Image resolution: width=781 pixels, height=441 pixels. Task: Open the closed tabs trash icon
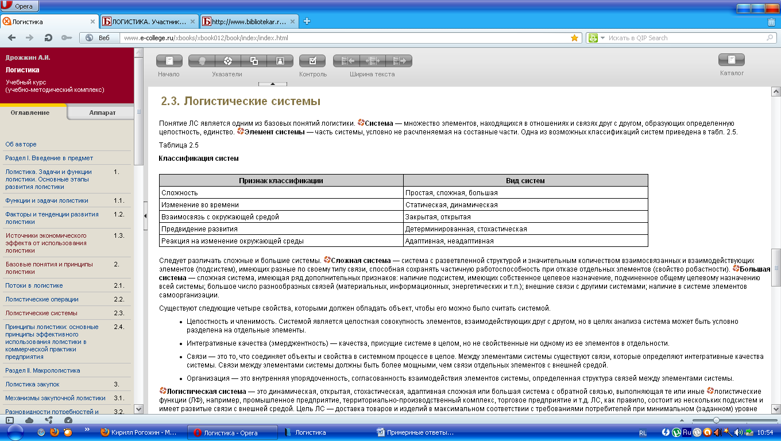pyautogui.click(x=771, y=22)
